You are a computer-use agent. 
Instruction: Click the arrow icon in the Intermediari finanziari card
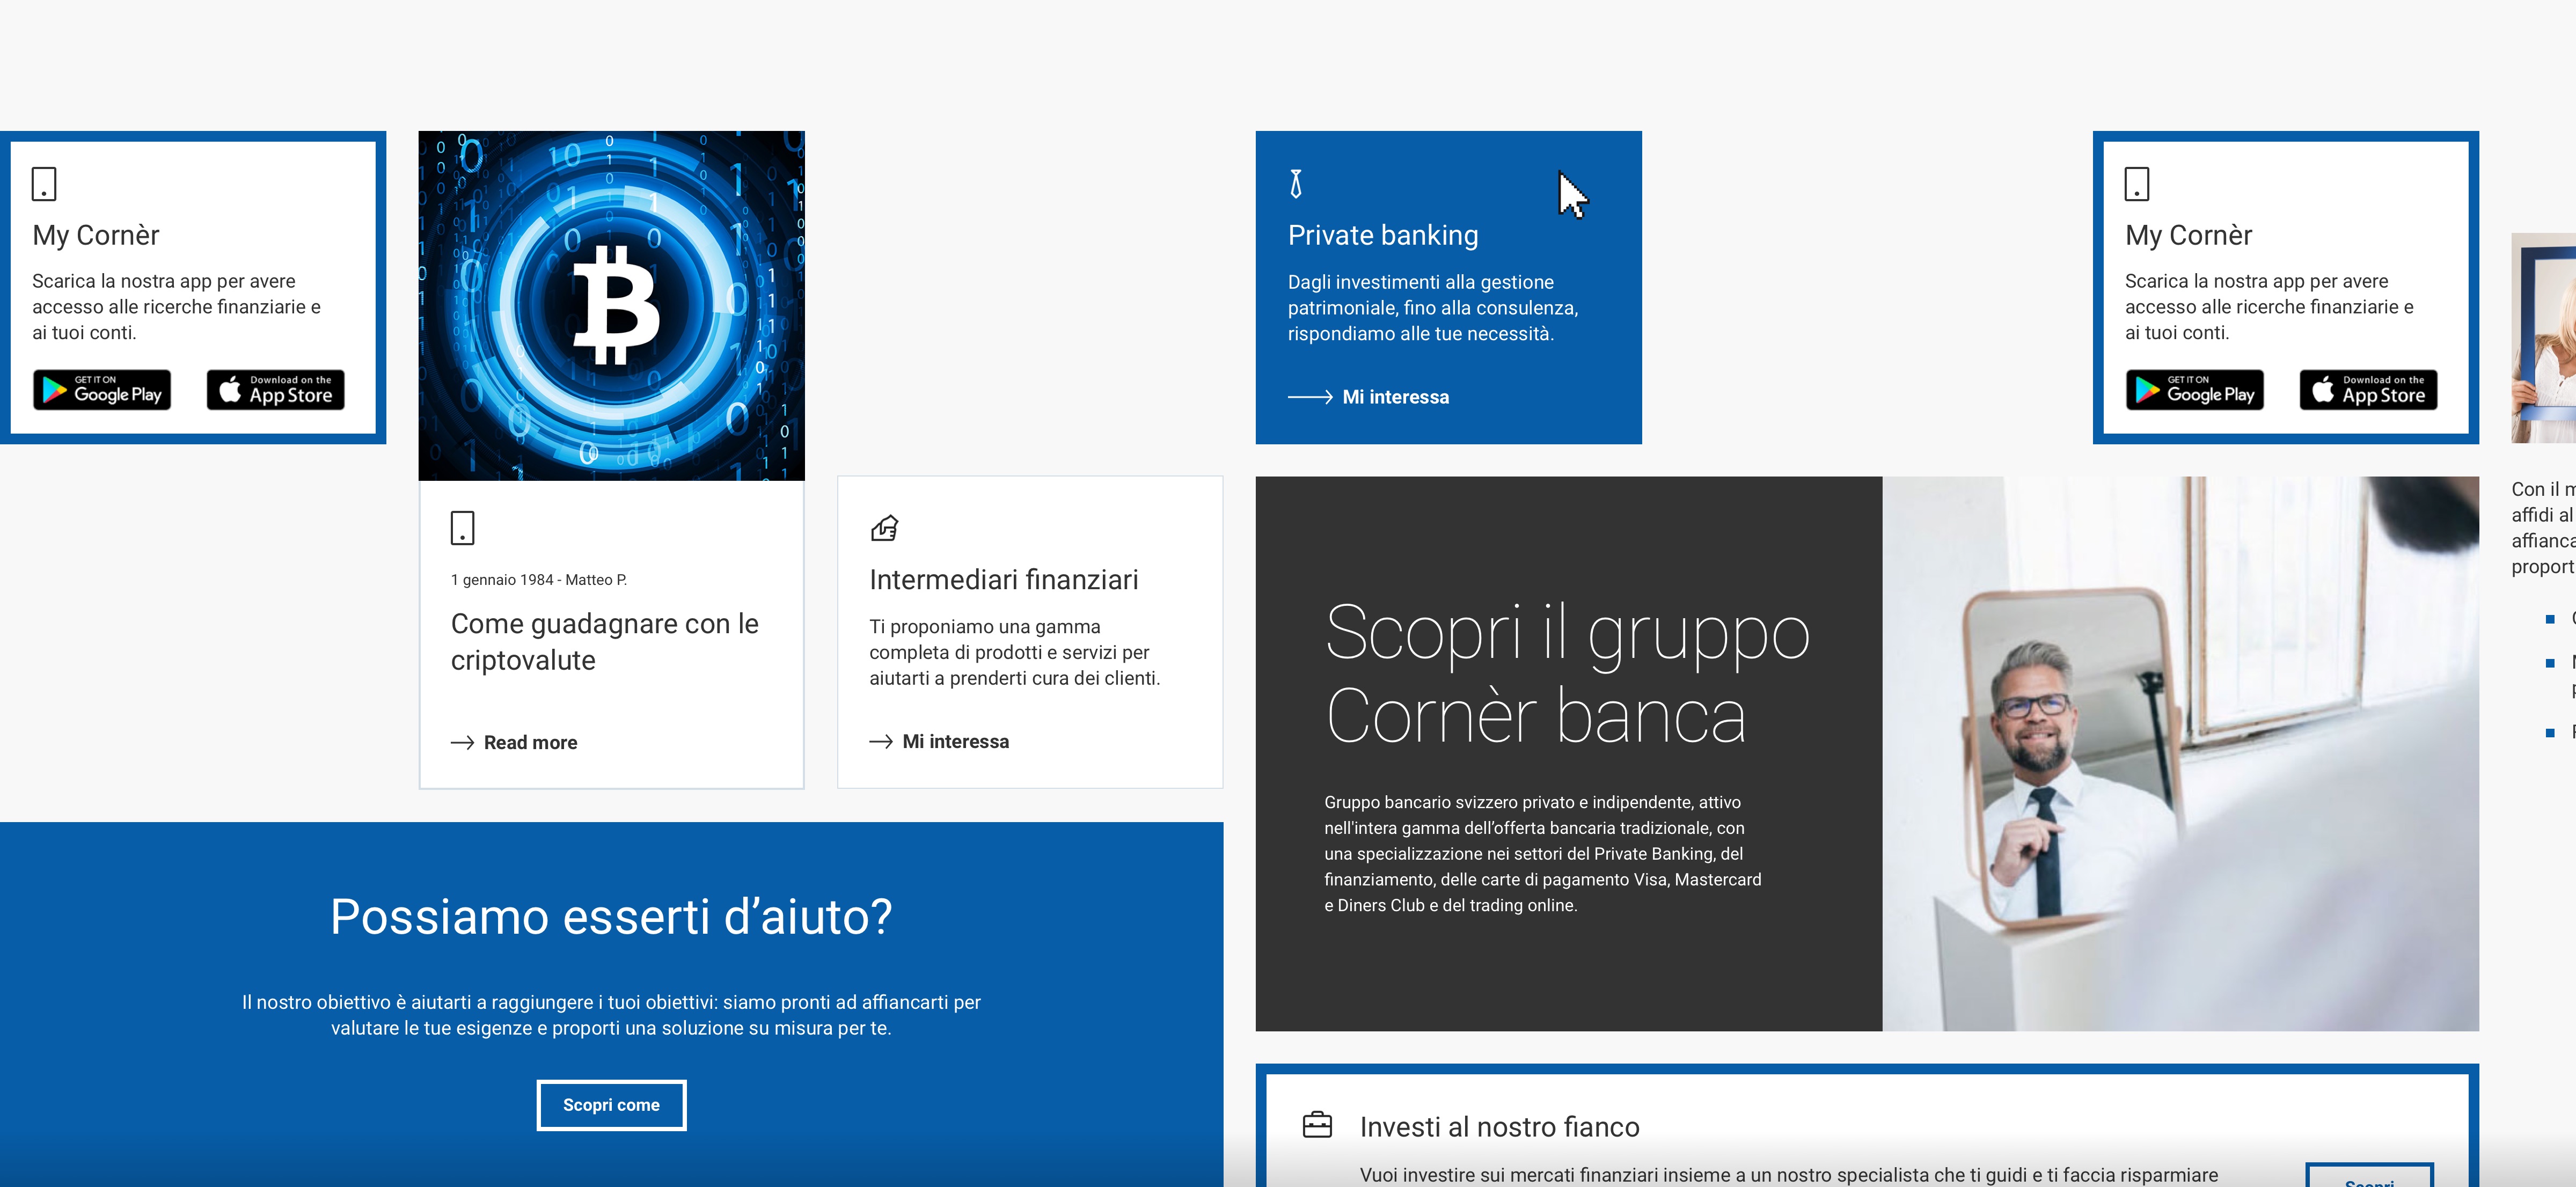[x=881, y=741]
